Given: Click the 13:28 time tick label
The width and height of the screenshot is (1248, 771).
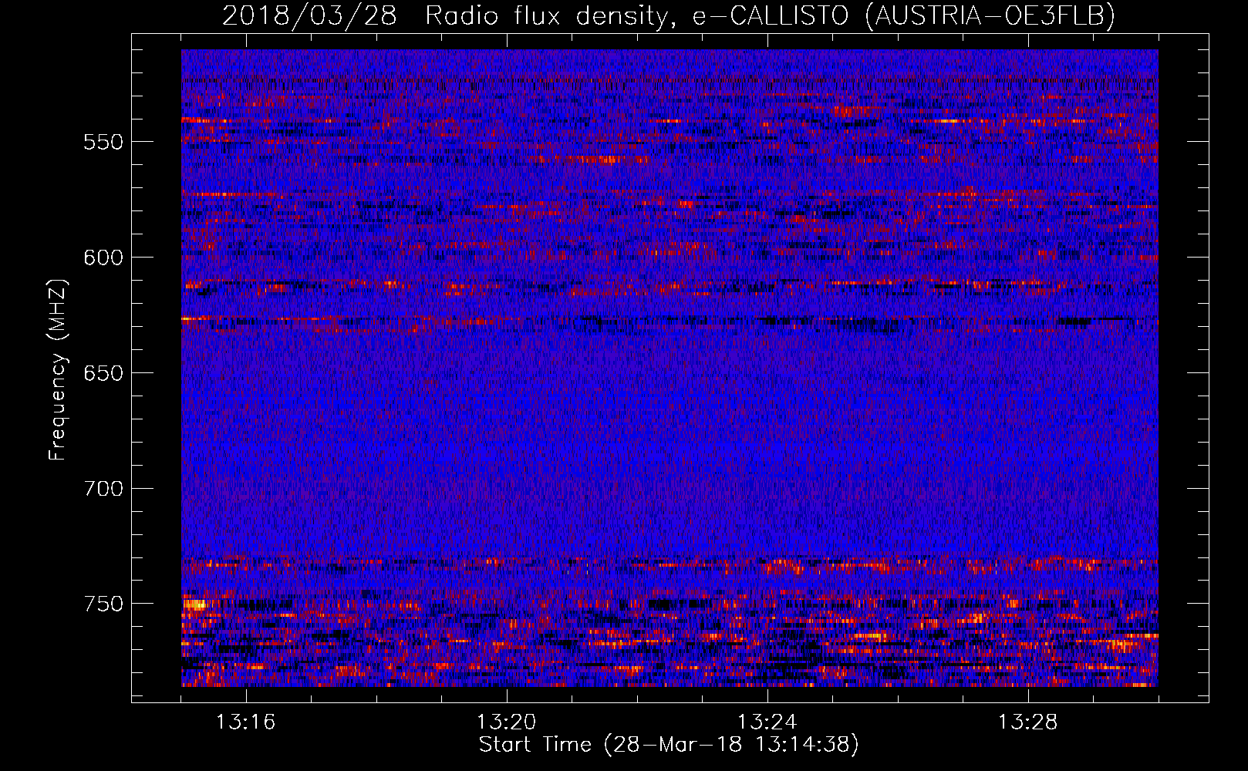Looking at the screenshot, I should (1028, 722).
